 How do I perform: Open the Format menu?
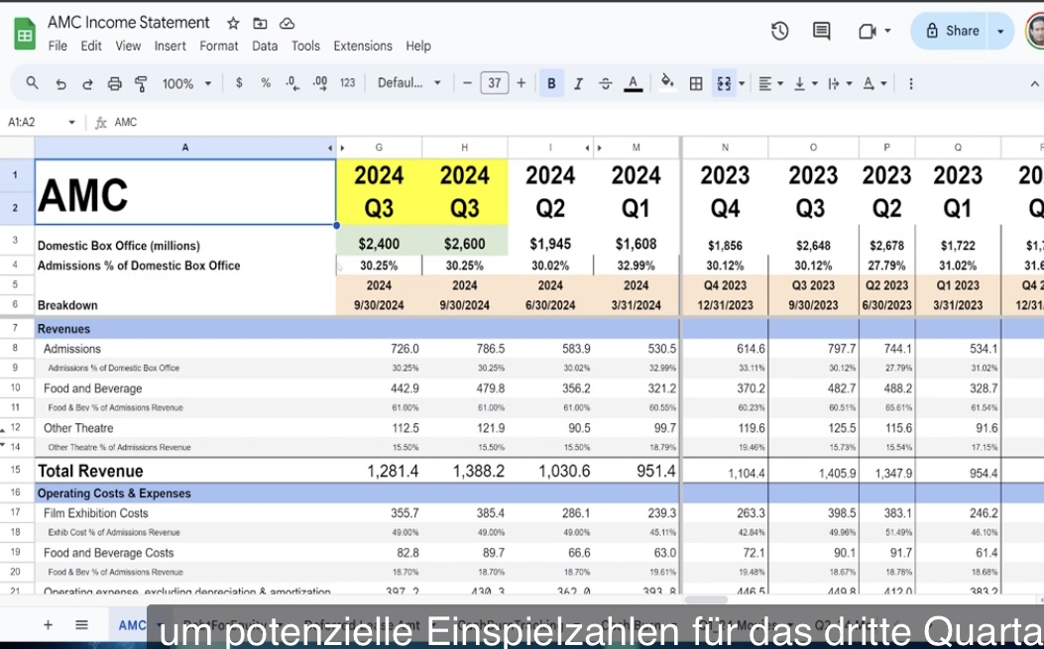point(219,46)
